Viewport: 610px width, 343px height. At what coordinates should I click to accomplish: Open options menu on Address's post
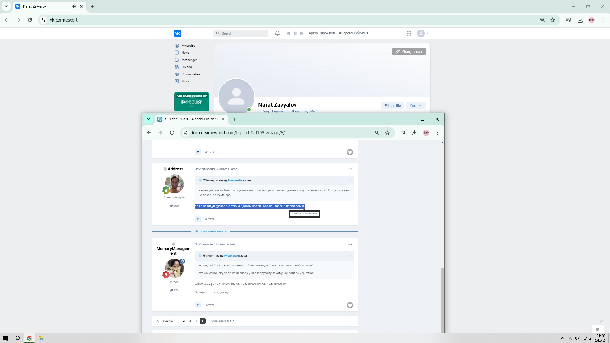(350, 169)
